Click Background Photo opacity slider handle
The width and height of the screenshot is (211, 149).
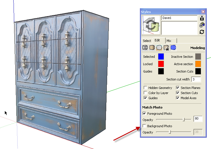[170, 132]
